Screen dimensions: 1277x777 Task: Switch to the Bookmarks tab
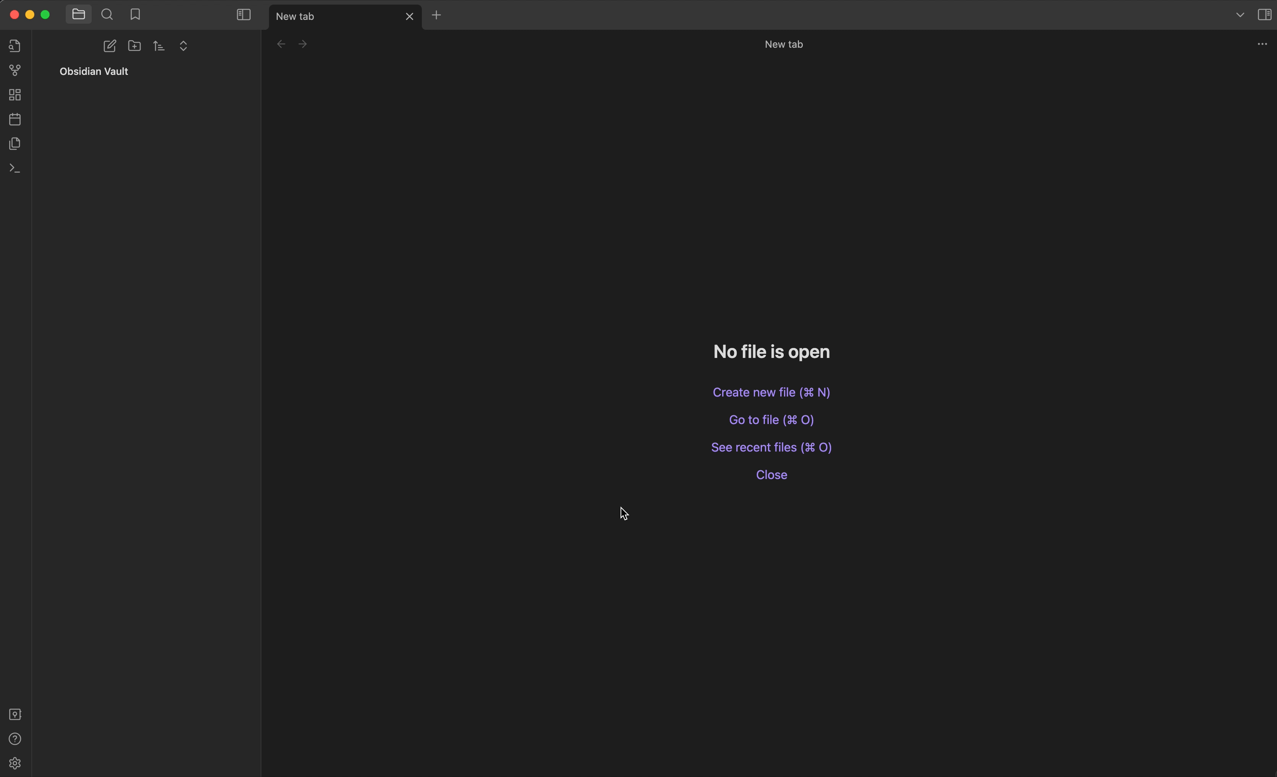click(135, 15)
